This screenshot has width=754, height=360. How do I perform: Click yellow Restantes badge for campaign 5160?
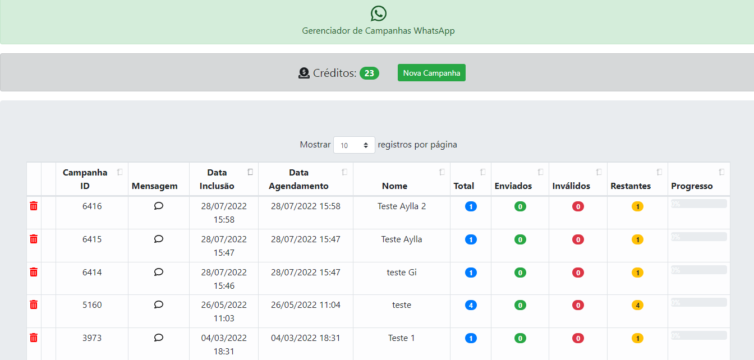point(637,306)
